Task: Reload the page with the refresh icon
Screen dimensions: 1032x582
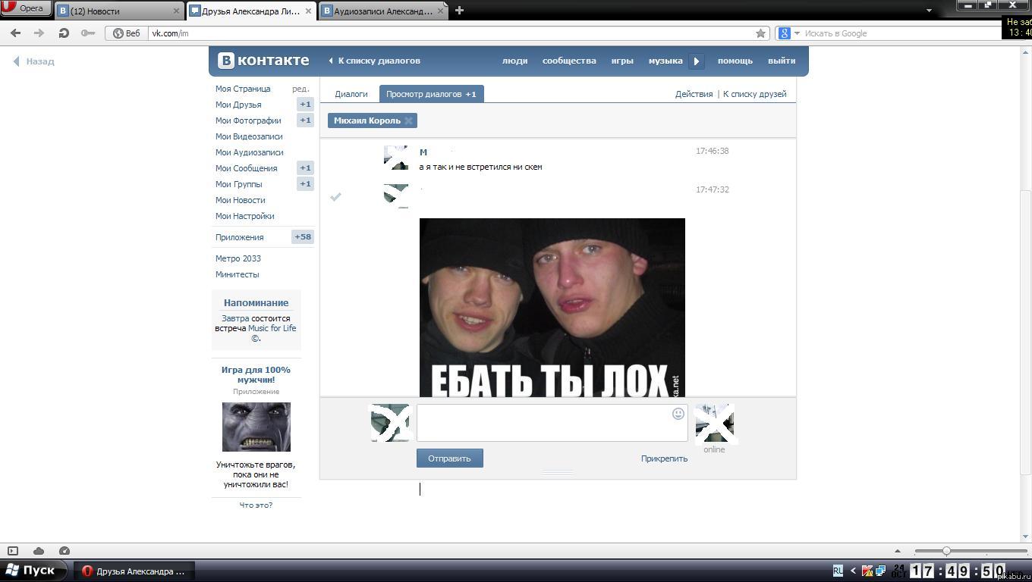Action: [64, 33]
